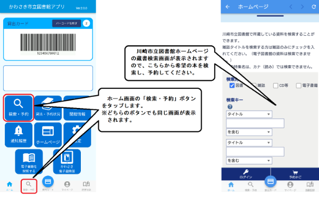
Task: Click the ログイン key icon
Action: [x=246, y=172]
